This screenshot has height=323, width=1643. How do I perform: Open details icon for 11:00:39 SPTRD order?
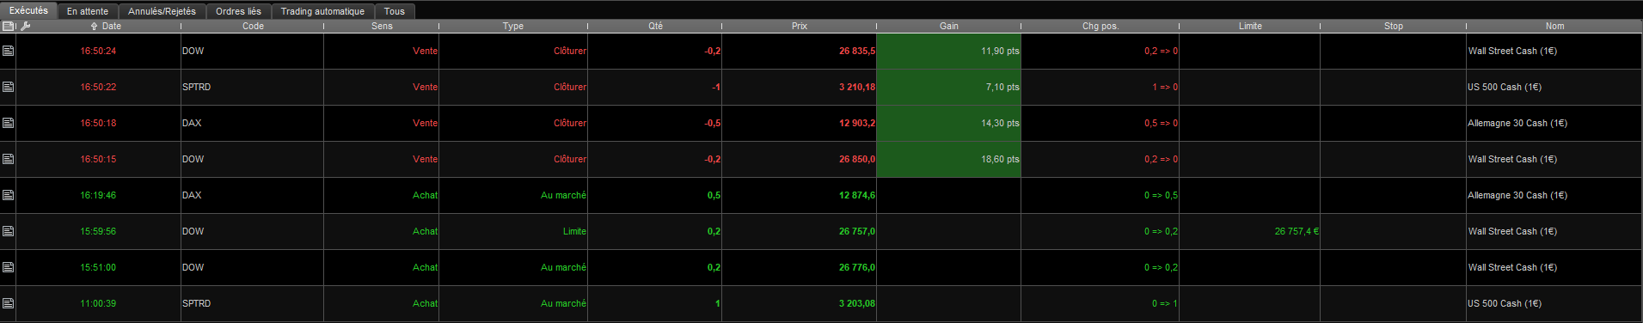pos(8,303)
